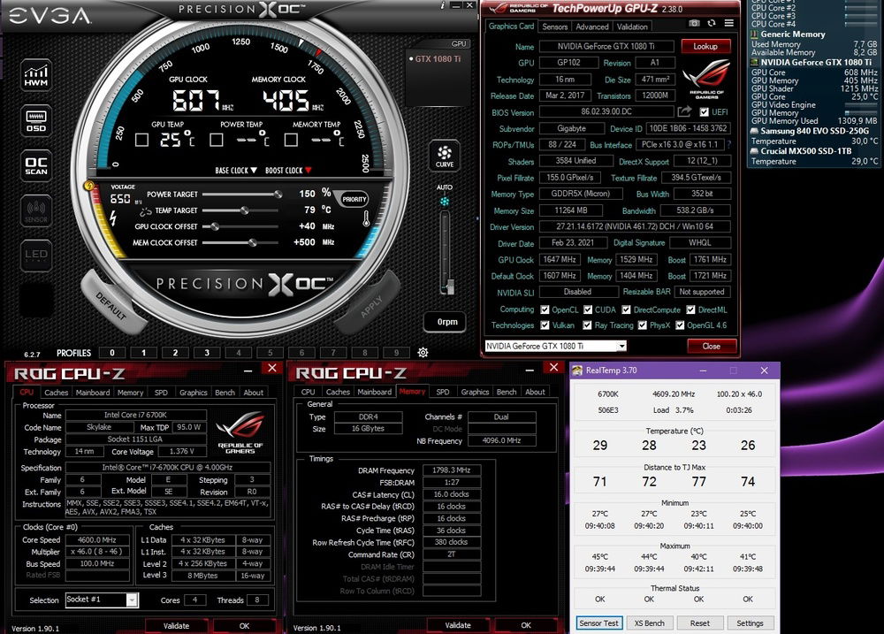Click the XS Bench button in RealTemp
Screen dimensions: 884x634
click(x=650, y=623)
